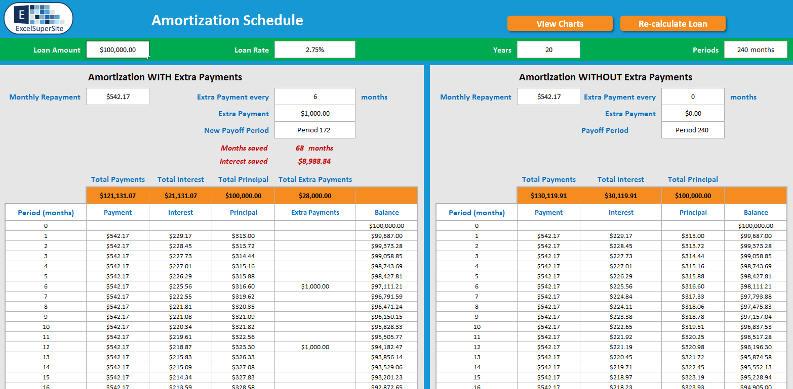Select the Payoff Period 240 cell
Image resolution: width=793 pixels, height=389 pixels.
693,130
